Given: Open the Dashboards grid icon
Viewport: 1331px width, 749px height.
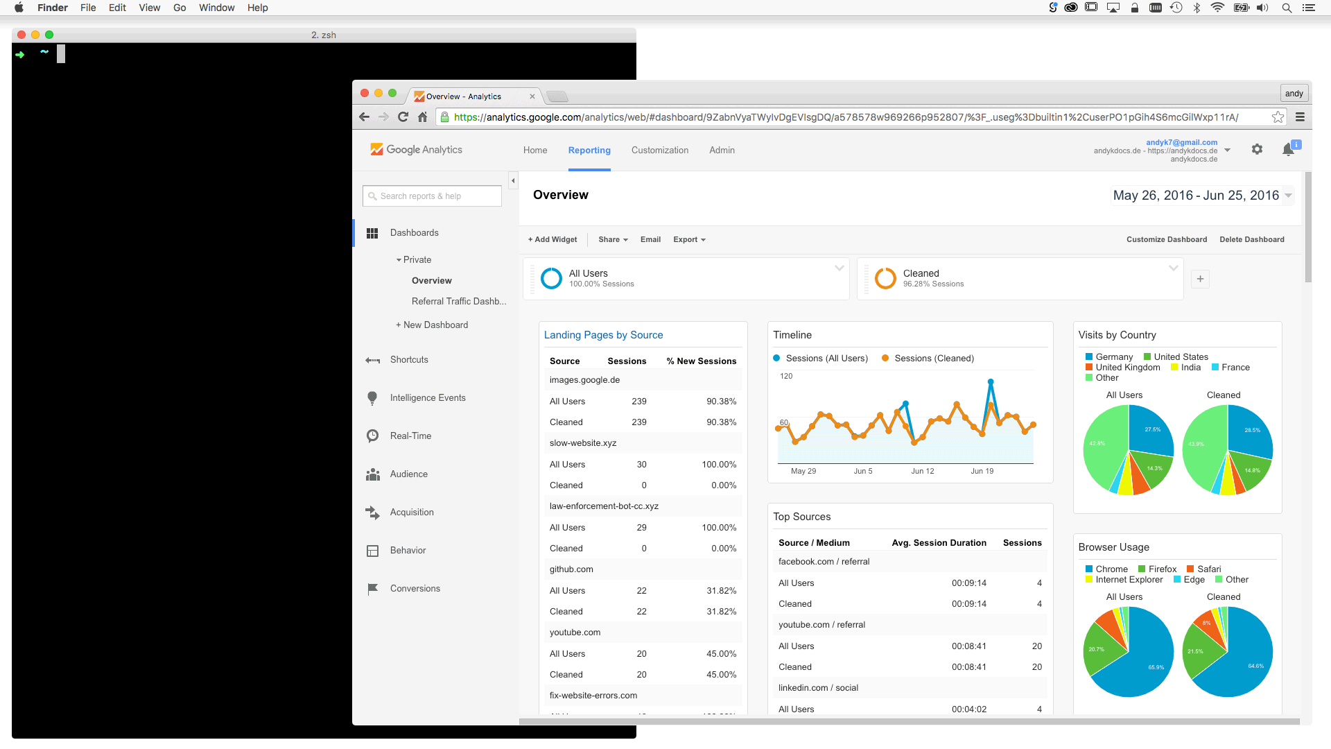Looking at the screenshot, I should [372, 233].
